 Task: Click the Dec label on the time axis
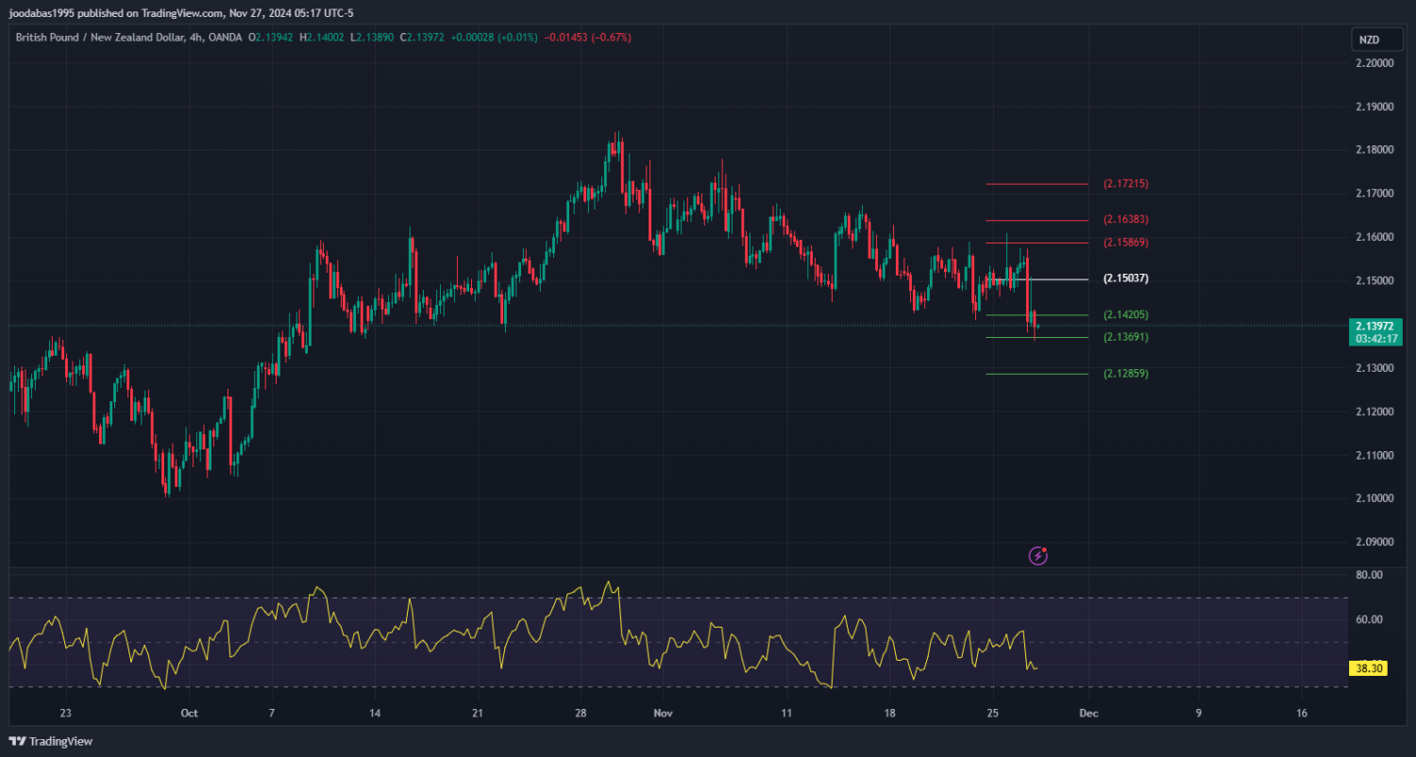pyautogui.click(x=1087, y=714)
